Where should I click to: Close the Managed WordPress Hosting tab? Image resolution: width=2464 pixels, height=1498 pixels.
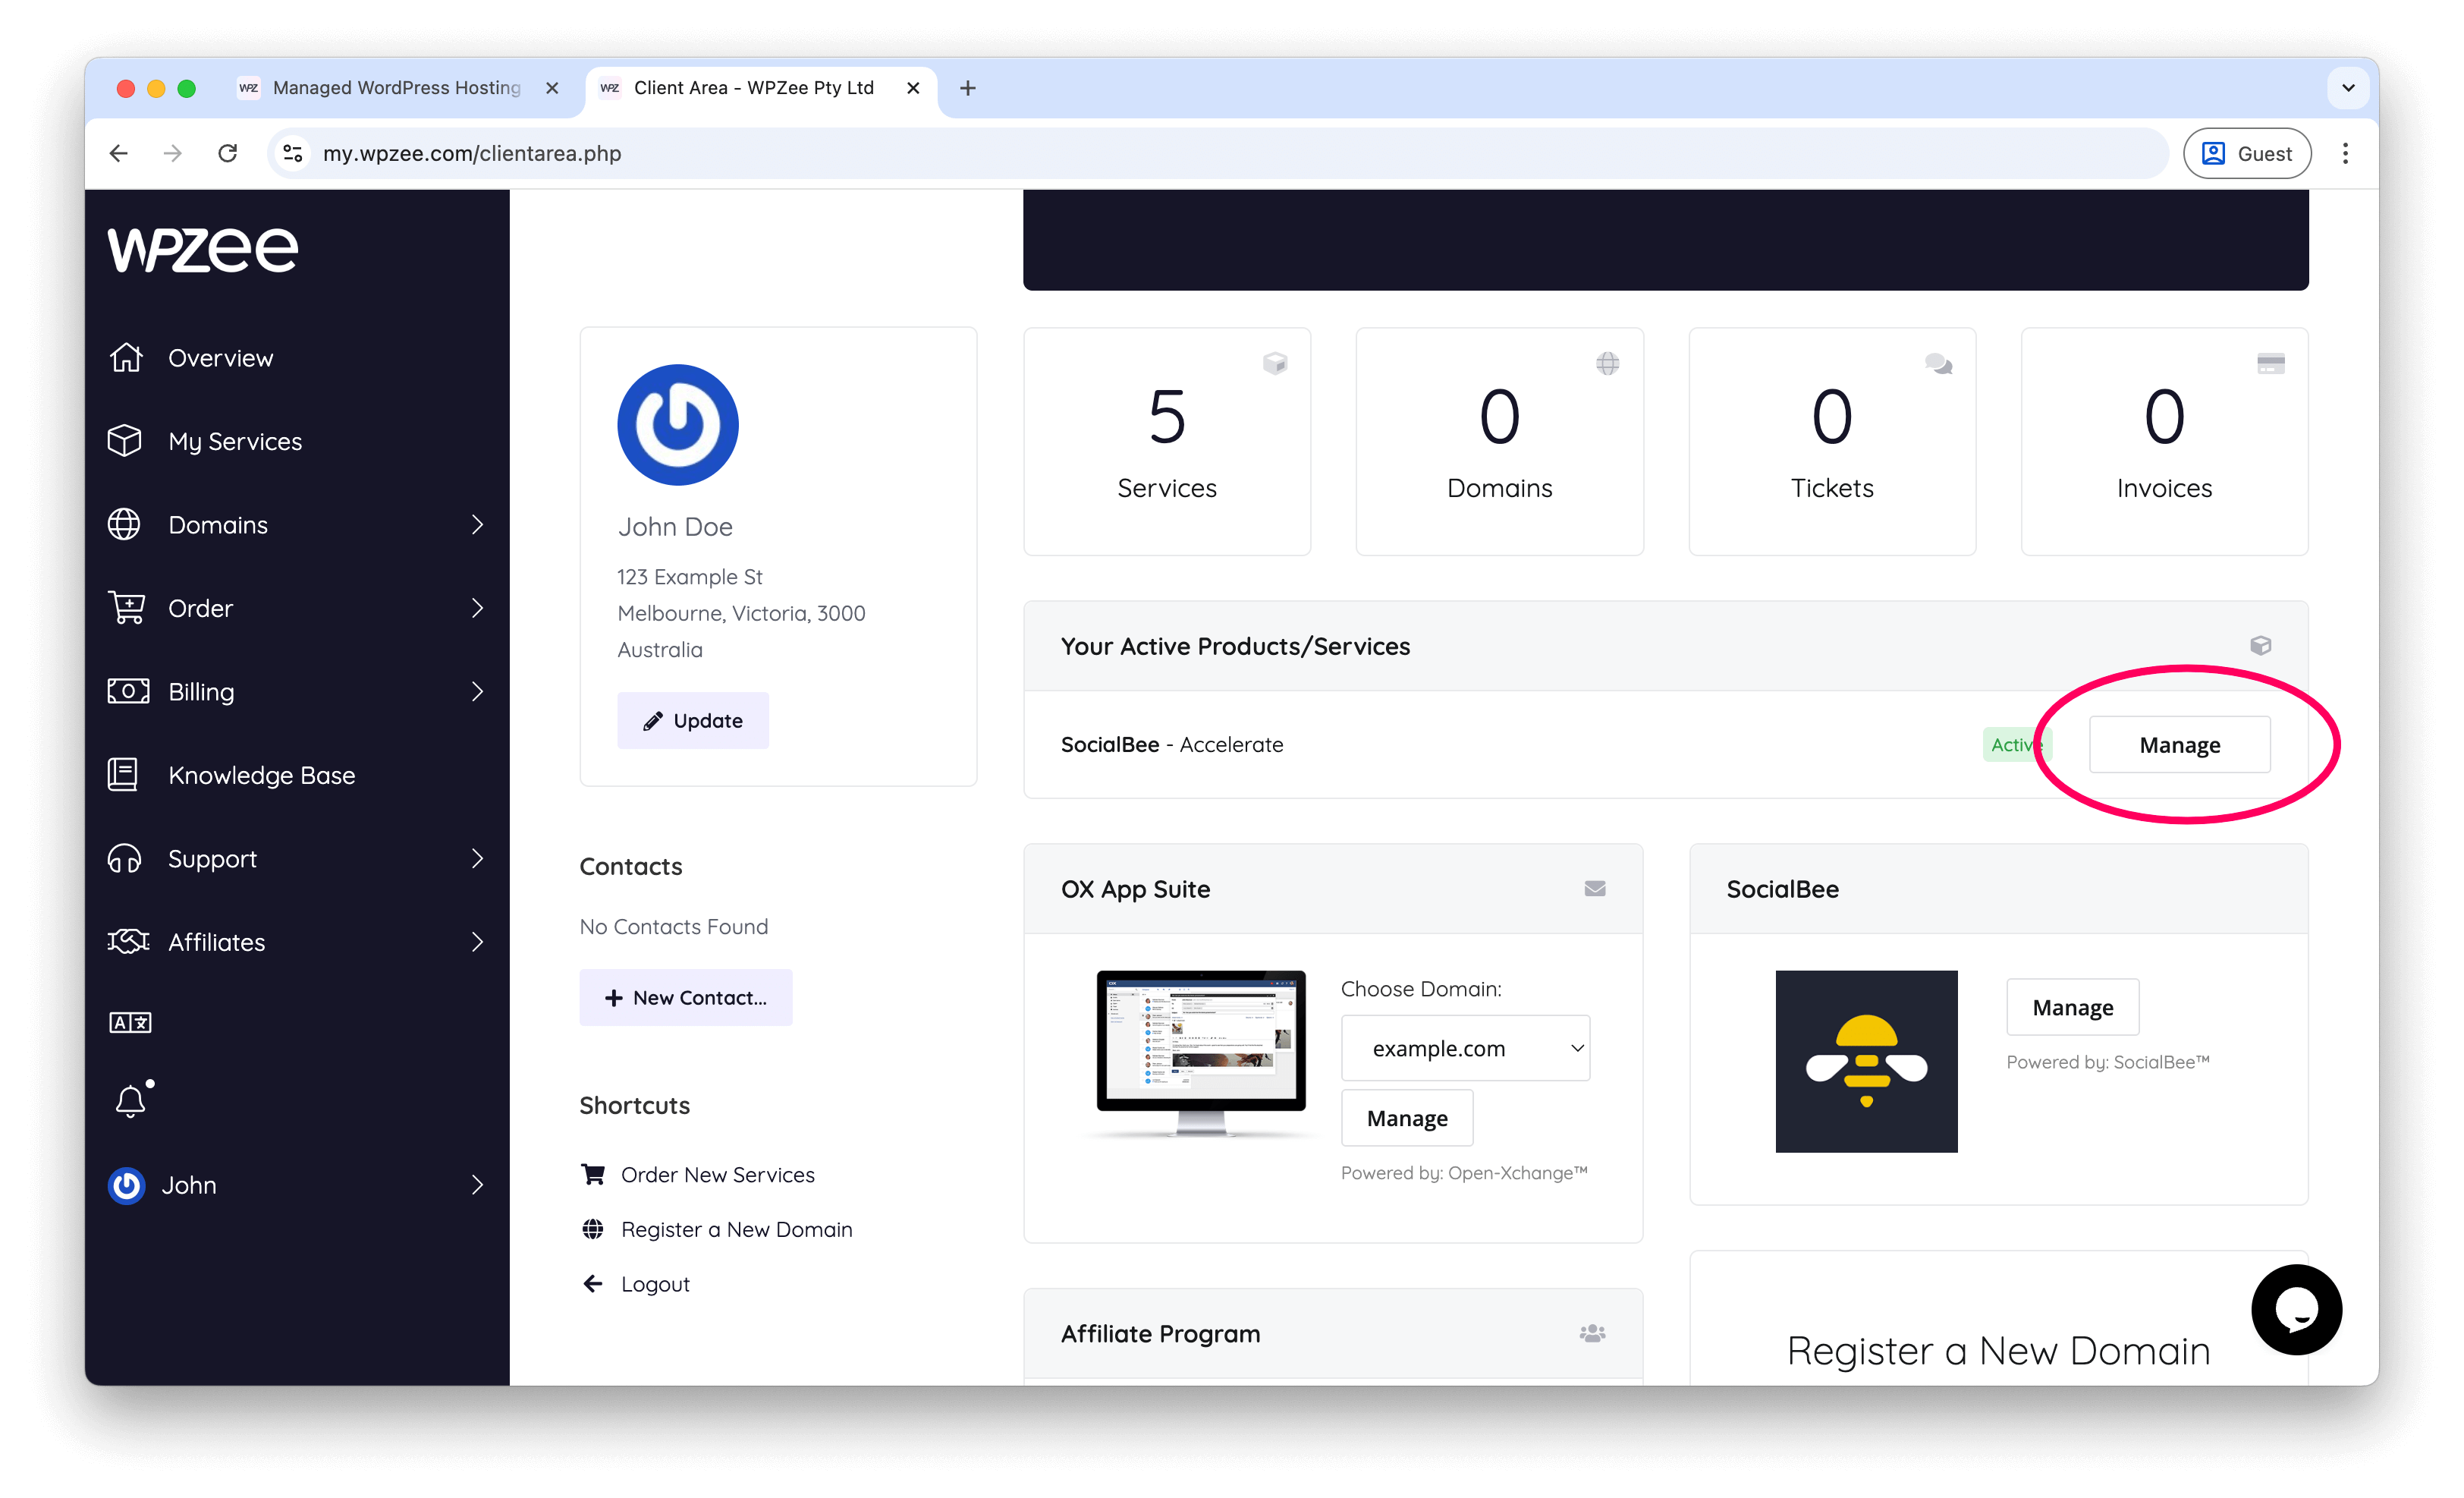(552, 88)
